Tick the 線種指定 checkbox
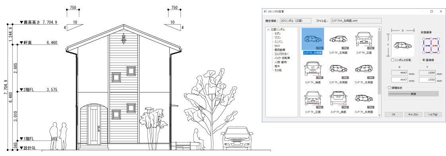Screen dimensions: 446x156 [x=390, y=88]
